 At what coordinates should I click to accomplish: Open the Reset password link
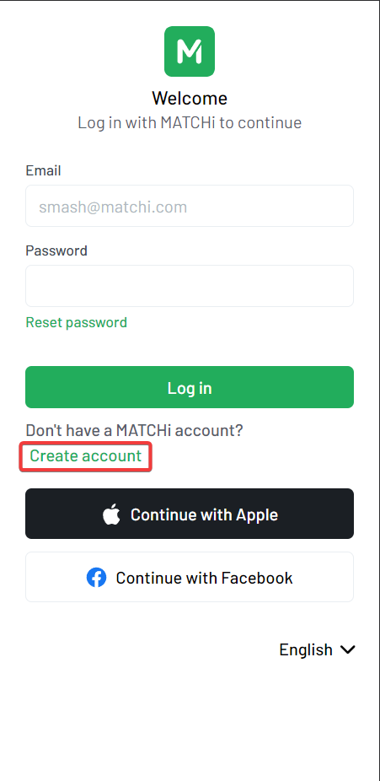[x=76, y=322]
